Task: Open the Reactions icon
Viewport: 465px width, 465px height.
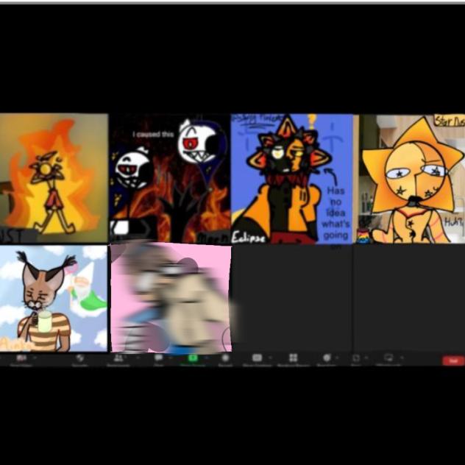Action: [x=327, y=358]
